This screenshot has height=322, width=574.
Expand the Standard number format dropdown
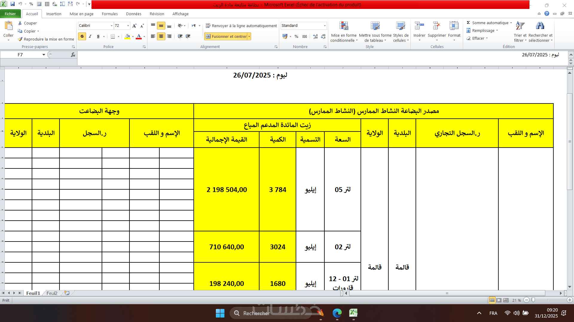(x=325, y=26)
